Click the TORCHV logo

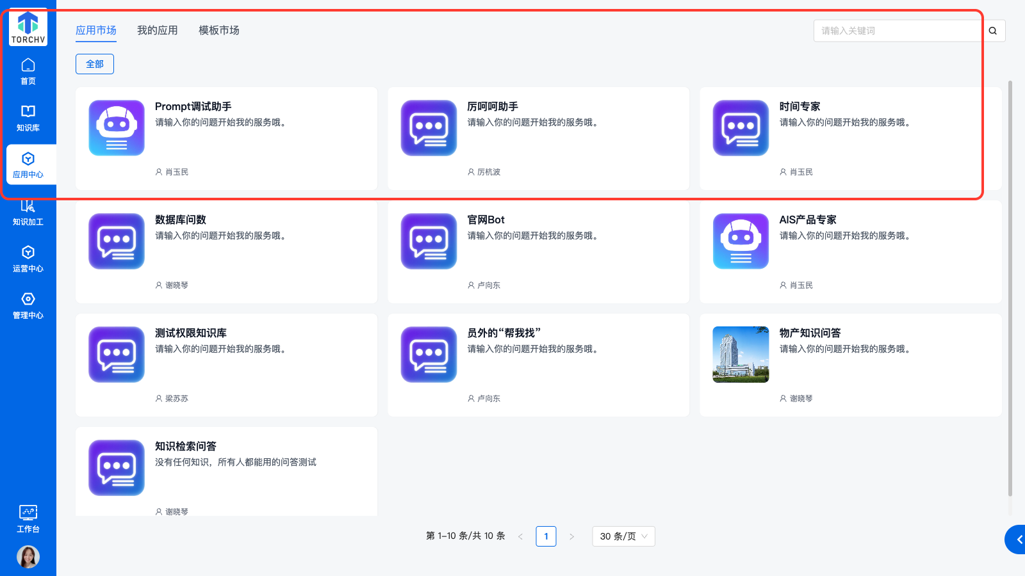(28, 28)
